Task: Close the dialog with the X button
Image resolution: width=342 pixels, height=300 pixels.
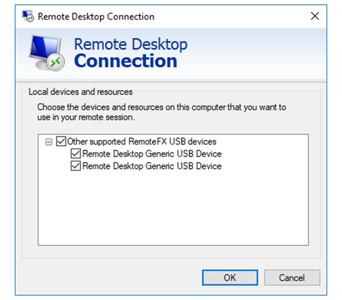Action: click(315, 16)
